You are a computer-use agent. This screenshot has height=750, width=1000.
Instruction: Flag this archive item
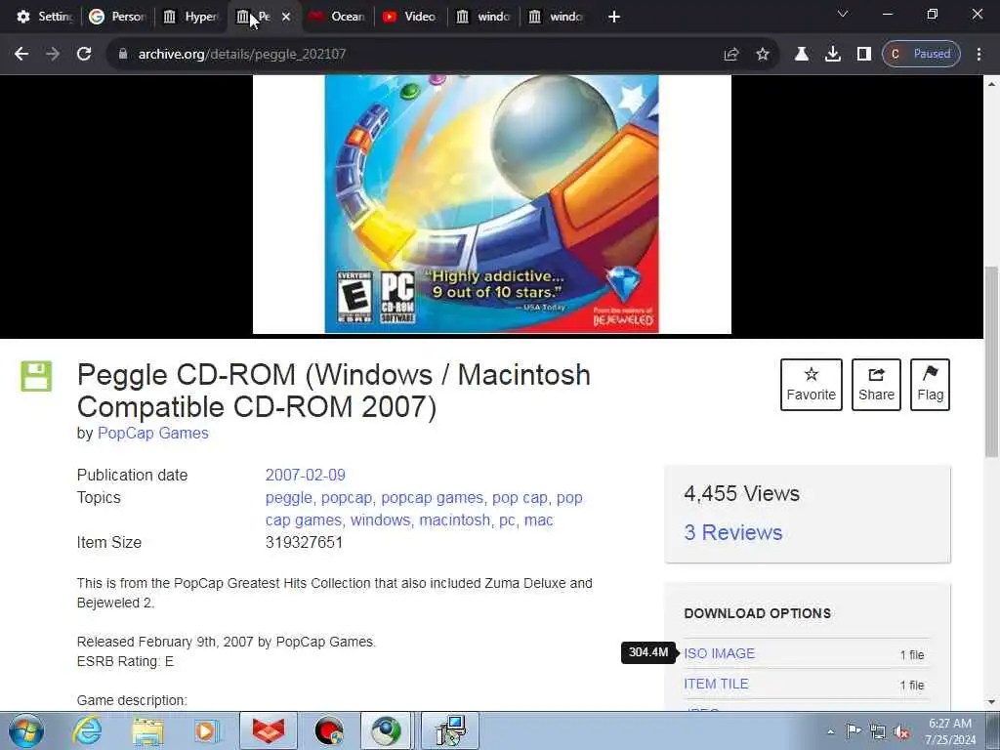click(x=930, y=385)
